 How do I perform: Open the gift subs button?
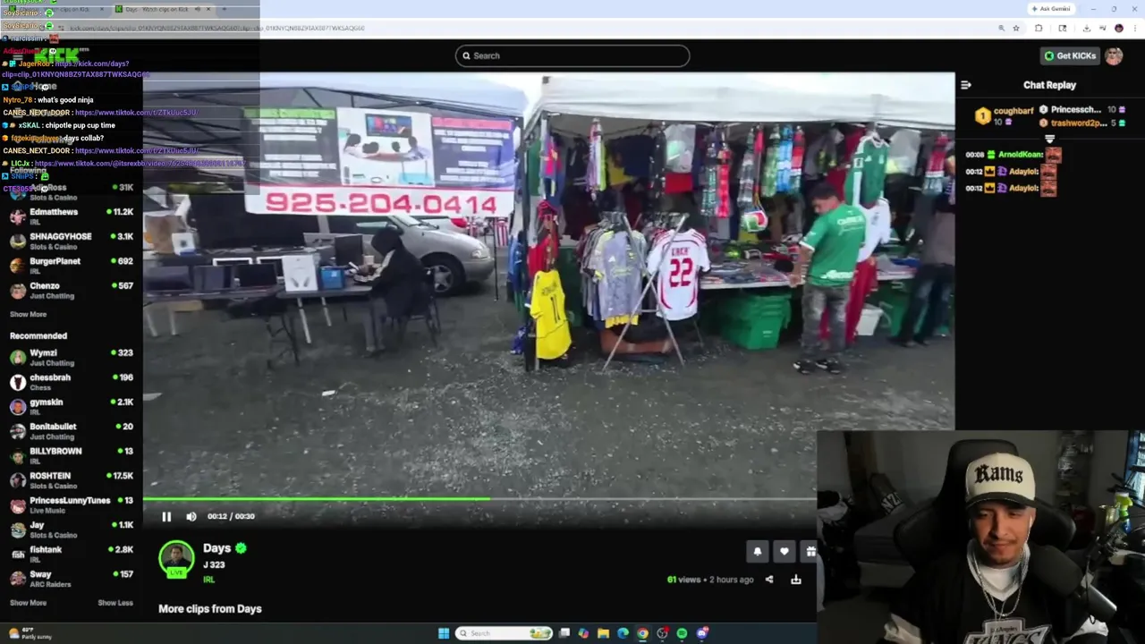click(810, 552)
